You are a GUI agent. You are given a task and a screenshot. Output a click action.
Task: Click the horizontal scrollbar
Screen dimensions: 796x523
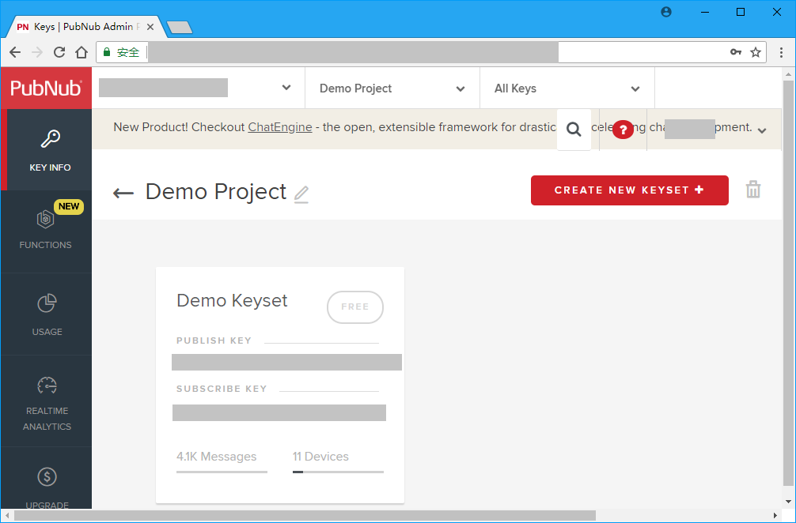click(305, 516)
